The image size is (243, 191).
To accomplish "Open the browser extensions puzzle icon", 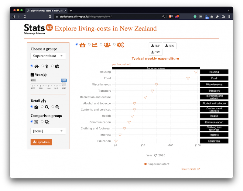I will (217, 16).
